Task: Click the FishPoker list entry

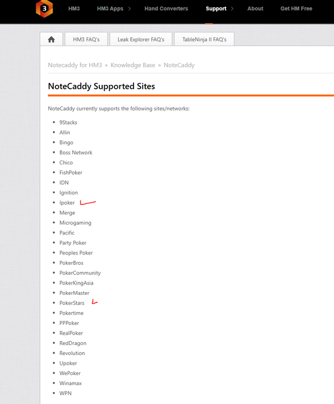Action: point(70,173)
